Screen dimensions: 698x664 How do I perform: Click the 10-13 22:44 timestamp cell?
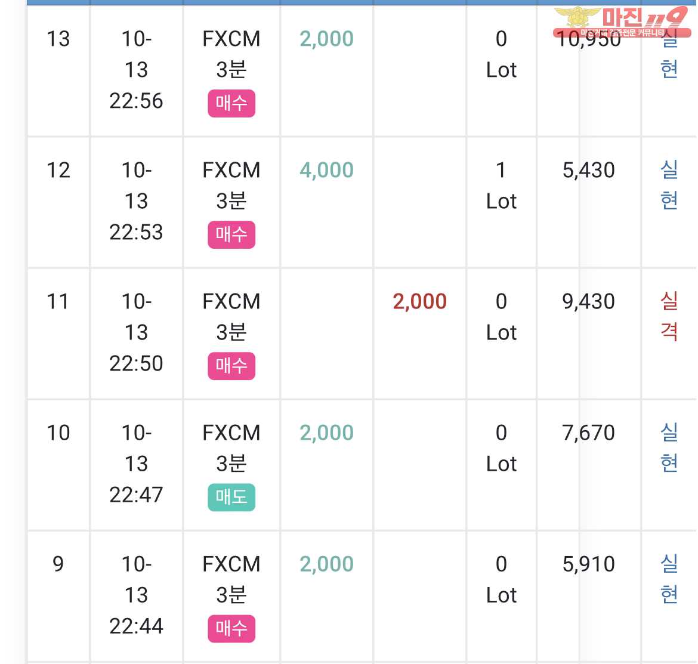coord(136,595)
